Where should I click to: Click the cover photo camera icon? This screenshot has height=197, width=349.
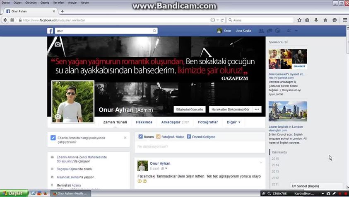click(58, 44)
